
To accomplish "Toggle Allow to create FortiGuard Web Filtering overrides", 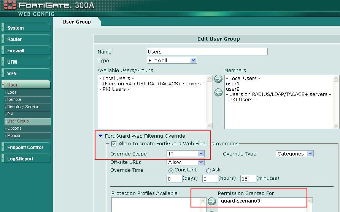I will pyautogui.click(x=114, y=144).
